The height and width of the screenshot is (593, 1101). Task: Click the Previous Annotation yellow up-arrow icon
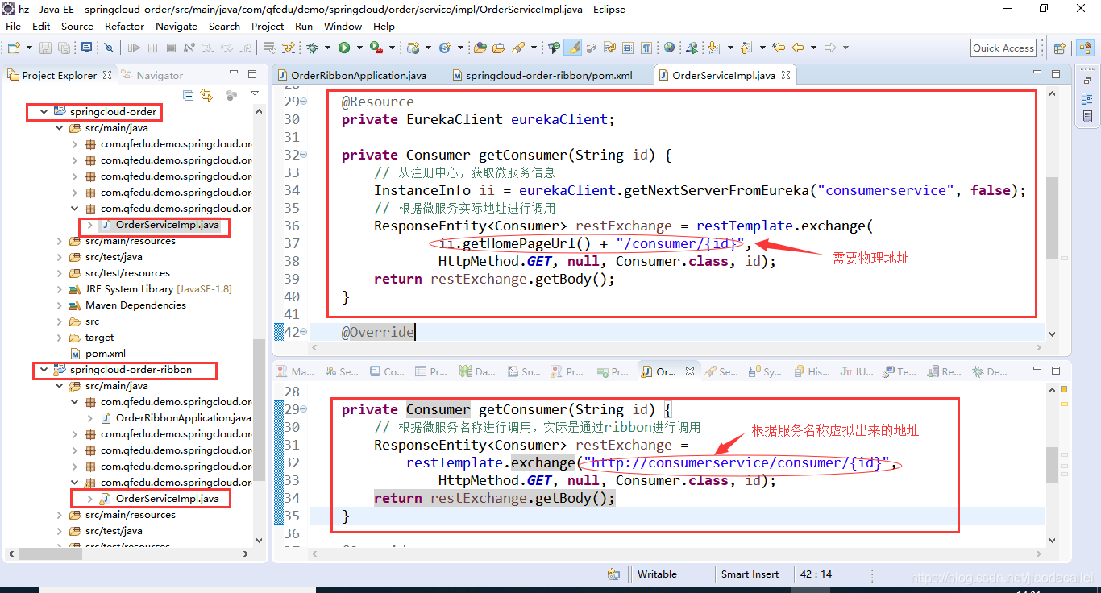point(746,48)
